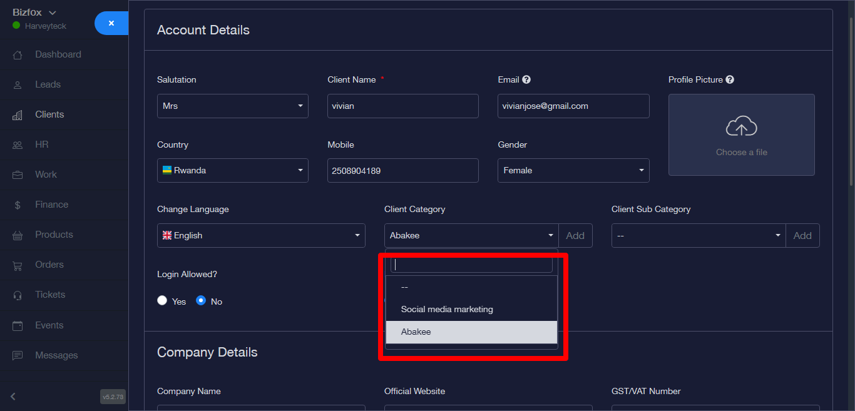Open the Finance dollar icon
The image size is (855, 411).
(18, 205)
